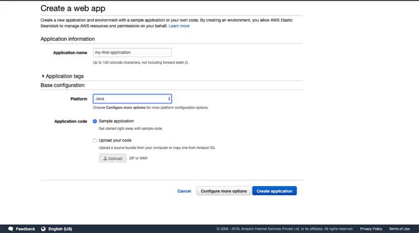The width and height of the screenshot is (419, 233).
Task: Click the Sample application label text
Action: click(x=116, y=121)
